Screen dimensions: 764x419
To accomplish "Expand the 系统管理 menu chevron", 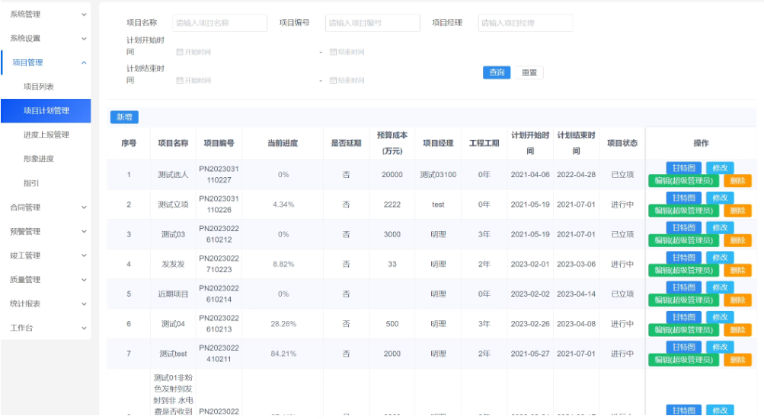I will tap(84, 14).
